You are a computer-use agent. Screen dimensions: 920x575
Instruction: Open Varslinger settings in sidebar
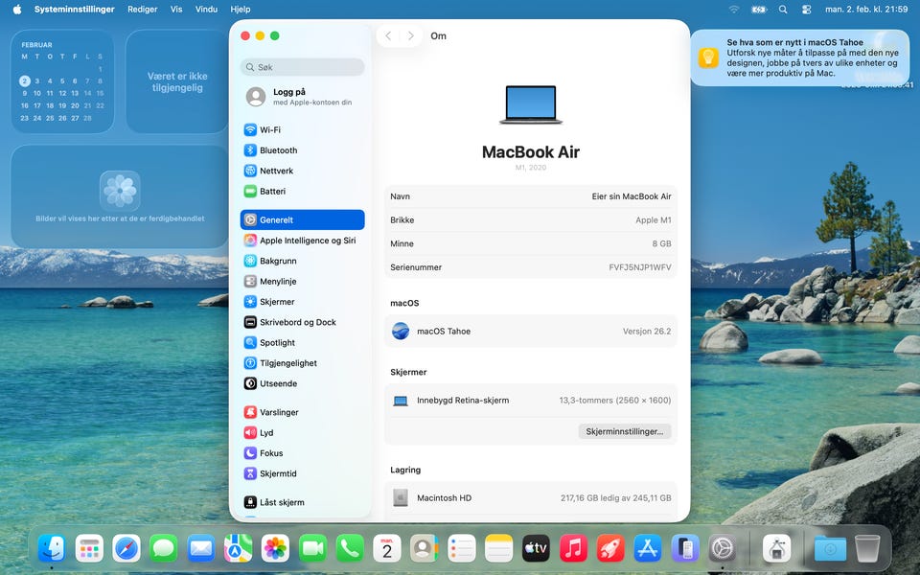(279, 412)
